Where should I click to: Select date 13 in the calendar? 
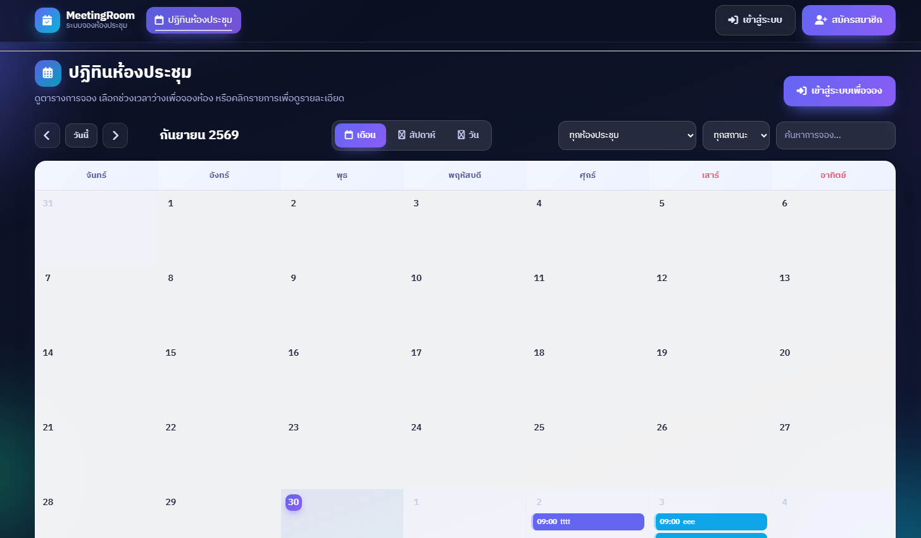785,278
